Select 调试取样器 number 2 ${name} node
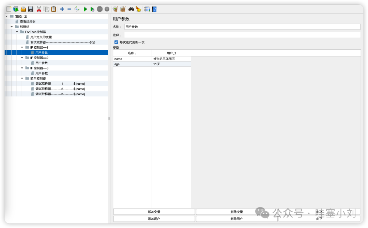Screen dimensions: 368x228 tap(60, 89)
